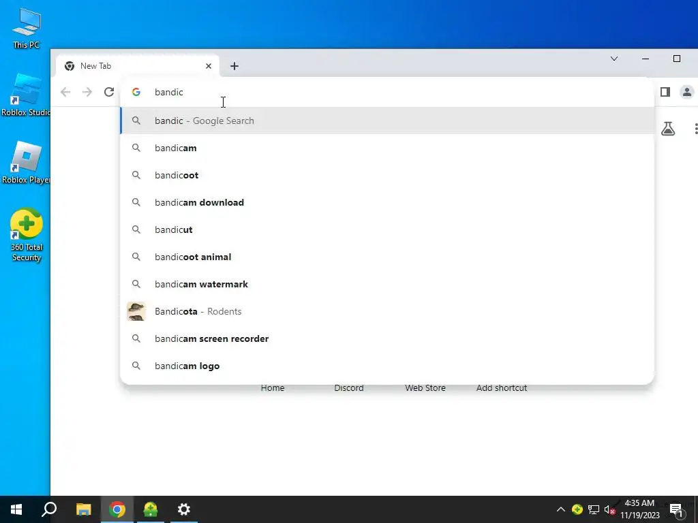The width and height of the screenshot is (698, 523).
Task: Open the Home shortcut
Action: [x=273, y=387]
